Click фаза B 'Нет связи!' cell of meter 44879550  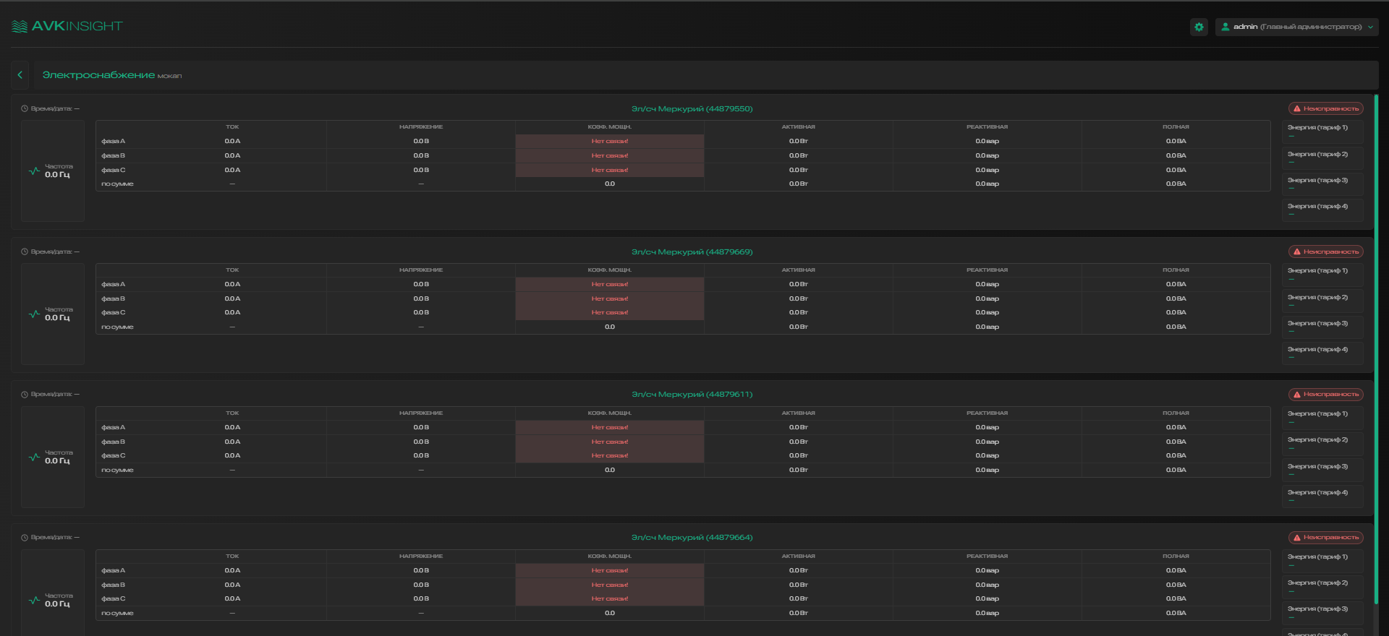(x=610, y=155)
